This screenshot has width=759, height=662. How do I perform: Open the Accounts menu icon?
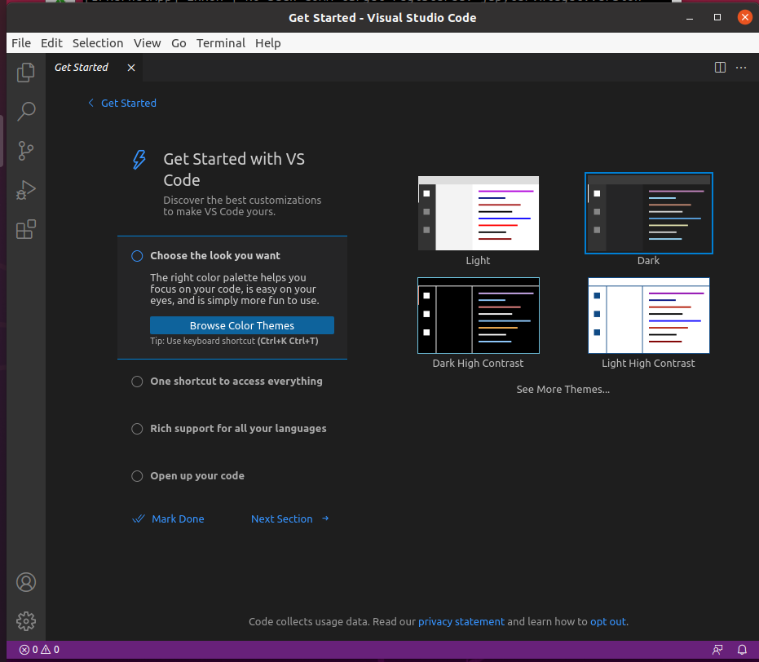[x=25, y=581]
